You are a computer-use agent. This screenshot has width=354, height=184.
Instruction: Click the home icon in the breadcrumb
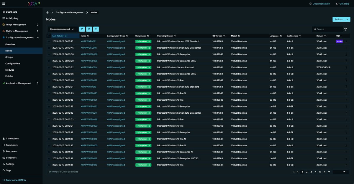(x=47, y=12)
